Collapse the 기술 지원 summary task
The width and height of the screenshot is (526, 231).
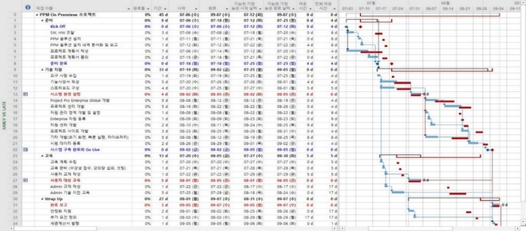tap(42, 70)
